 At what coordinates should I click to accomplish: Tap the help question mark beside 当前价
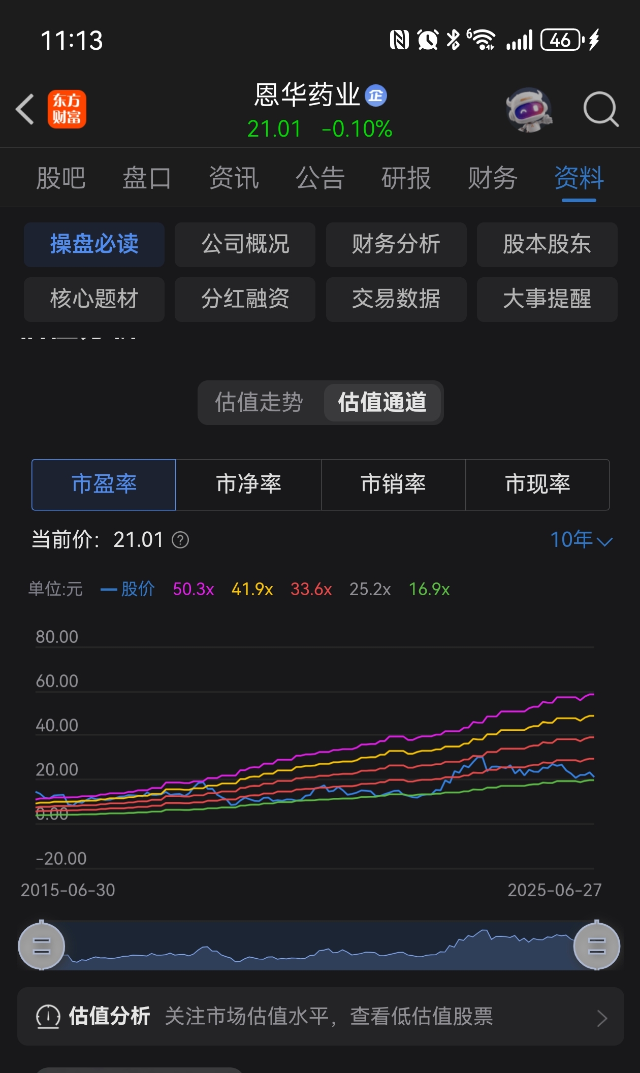point(180,540)
